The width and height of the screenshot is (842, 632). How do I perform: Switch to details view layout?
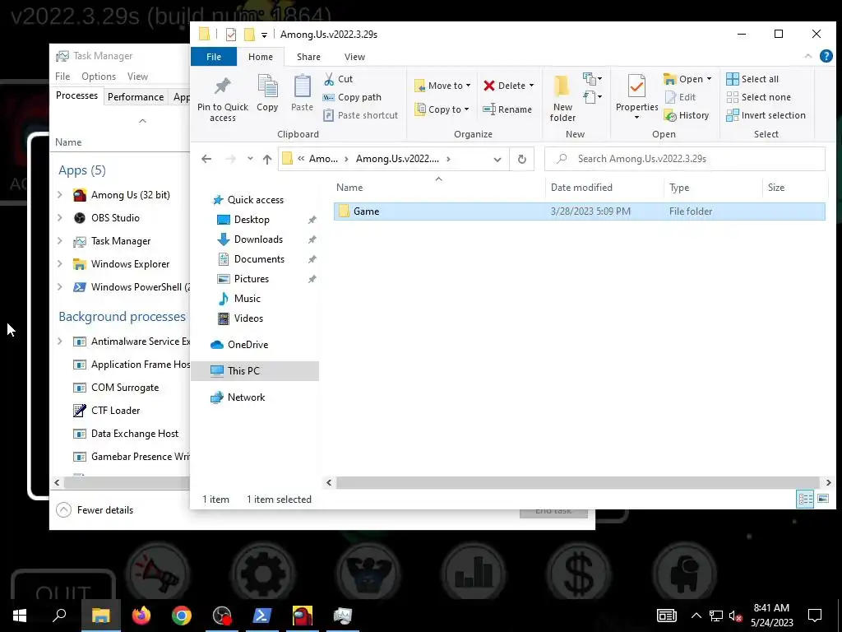(805, 499)
